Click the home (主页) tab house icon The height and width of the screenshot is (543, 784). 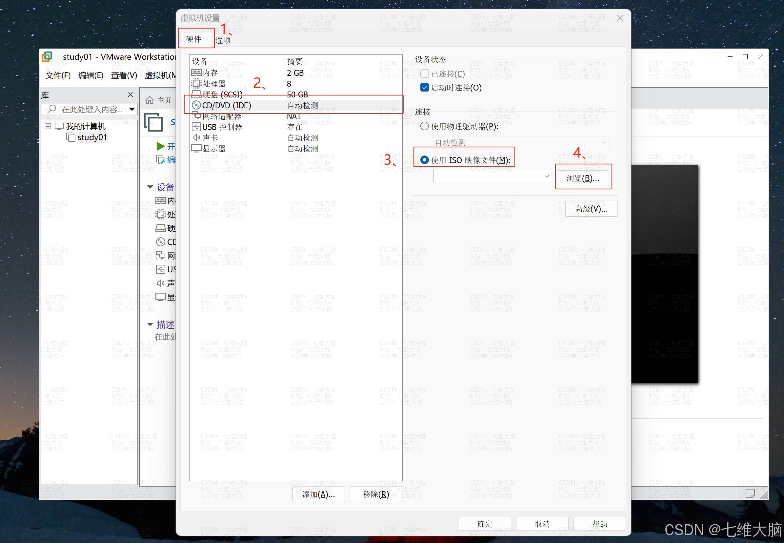click(x=149, y=100)
